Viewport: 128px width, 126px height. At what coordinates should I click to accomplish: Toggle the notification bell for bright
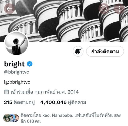[x=78, y=51]
